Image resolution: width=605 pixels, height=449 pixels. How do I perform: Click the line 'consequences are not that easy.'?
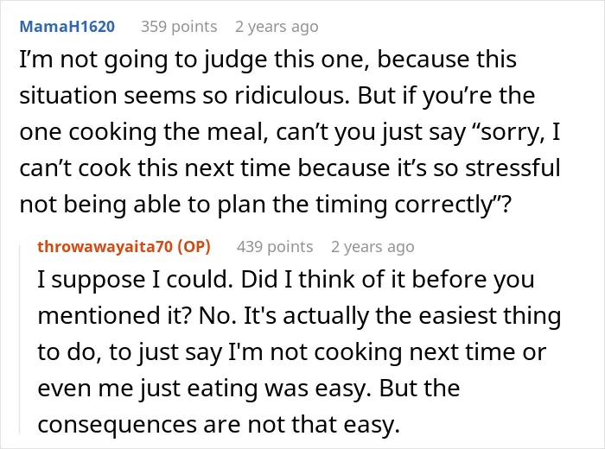click(x=219, y=425)
